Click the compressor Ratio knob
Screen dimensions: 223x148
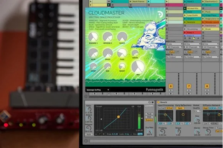pos(89,109)
